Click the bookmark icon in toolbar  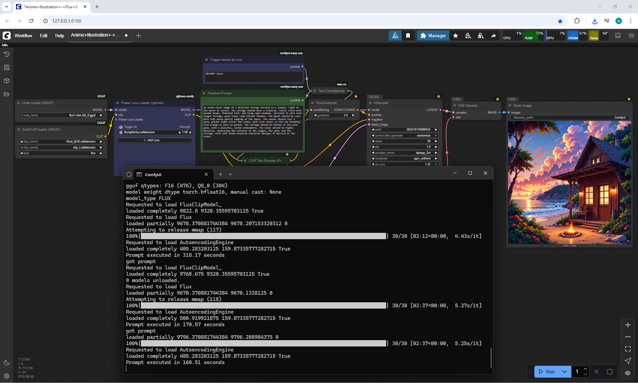pos(408,36)
